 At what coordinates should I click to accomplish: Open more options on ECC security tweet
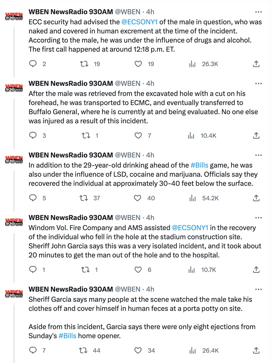(258, 12)
